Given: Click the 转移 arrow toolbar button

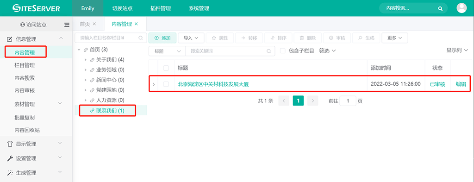Looking at the screenshot, I should [249, 38].
